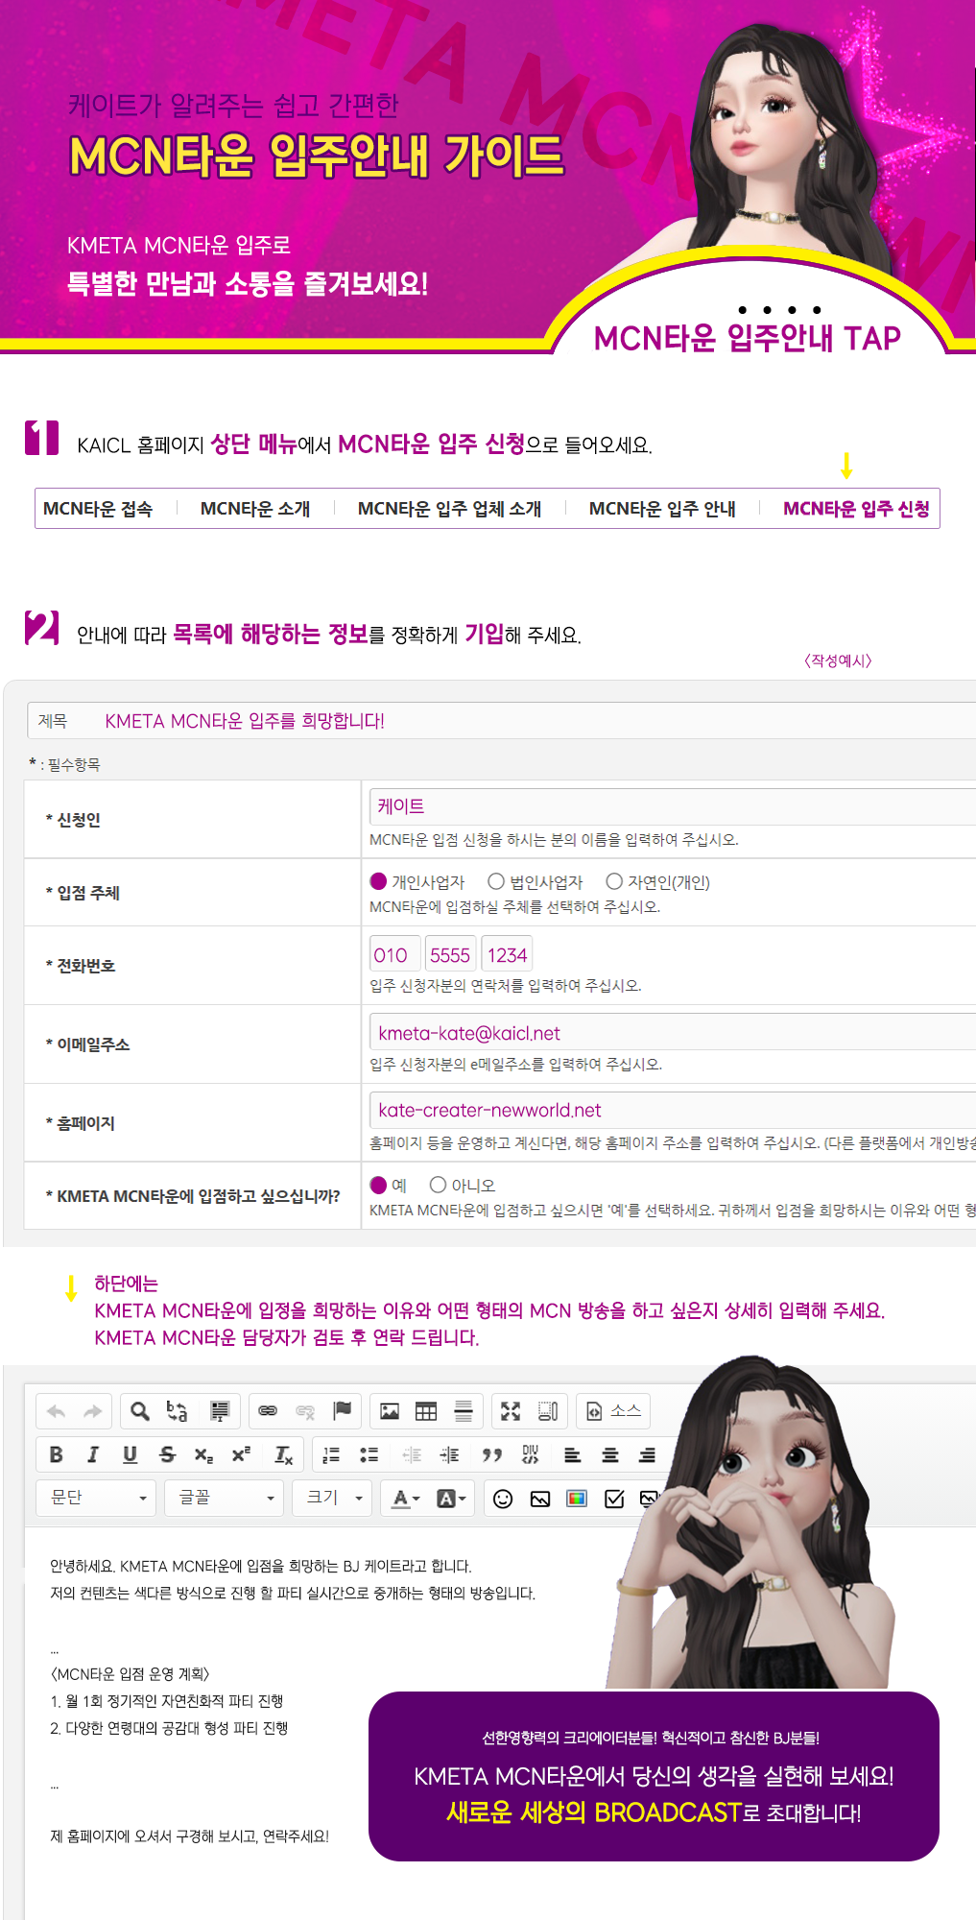Align text left in the editor

573,1454
